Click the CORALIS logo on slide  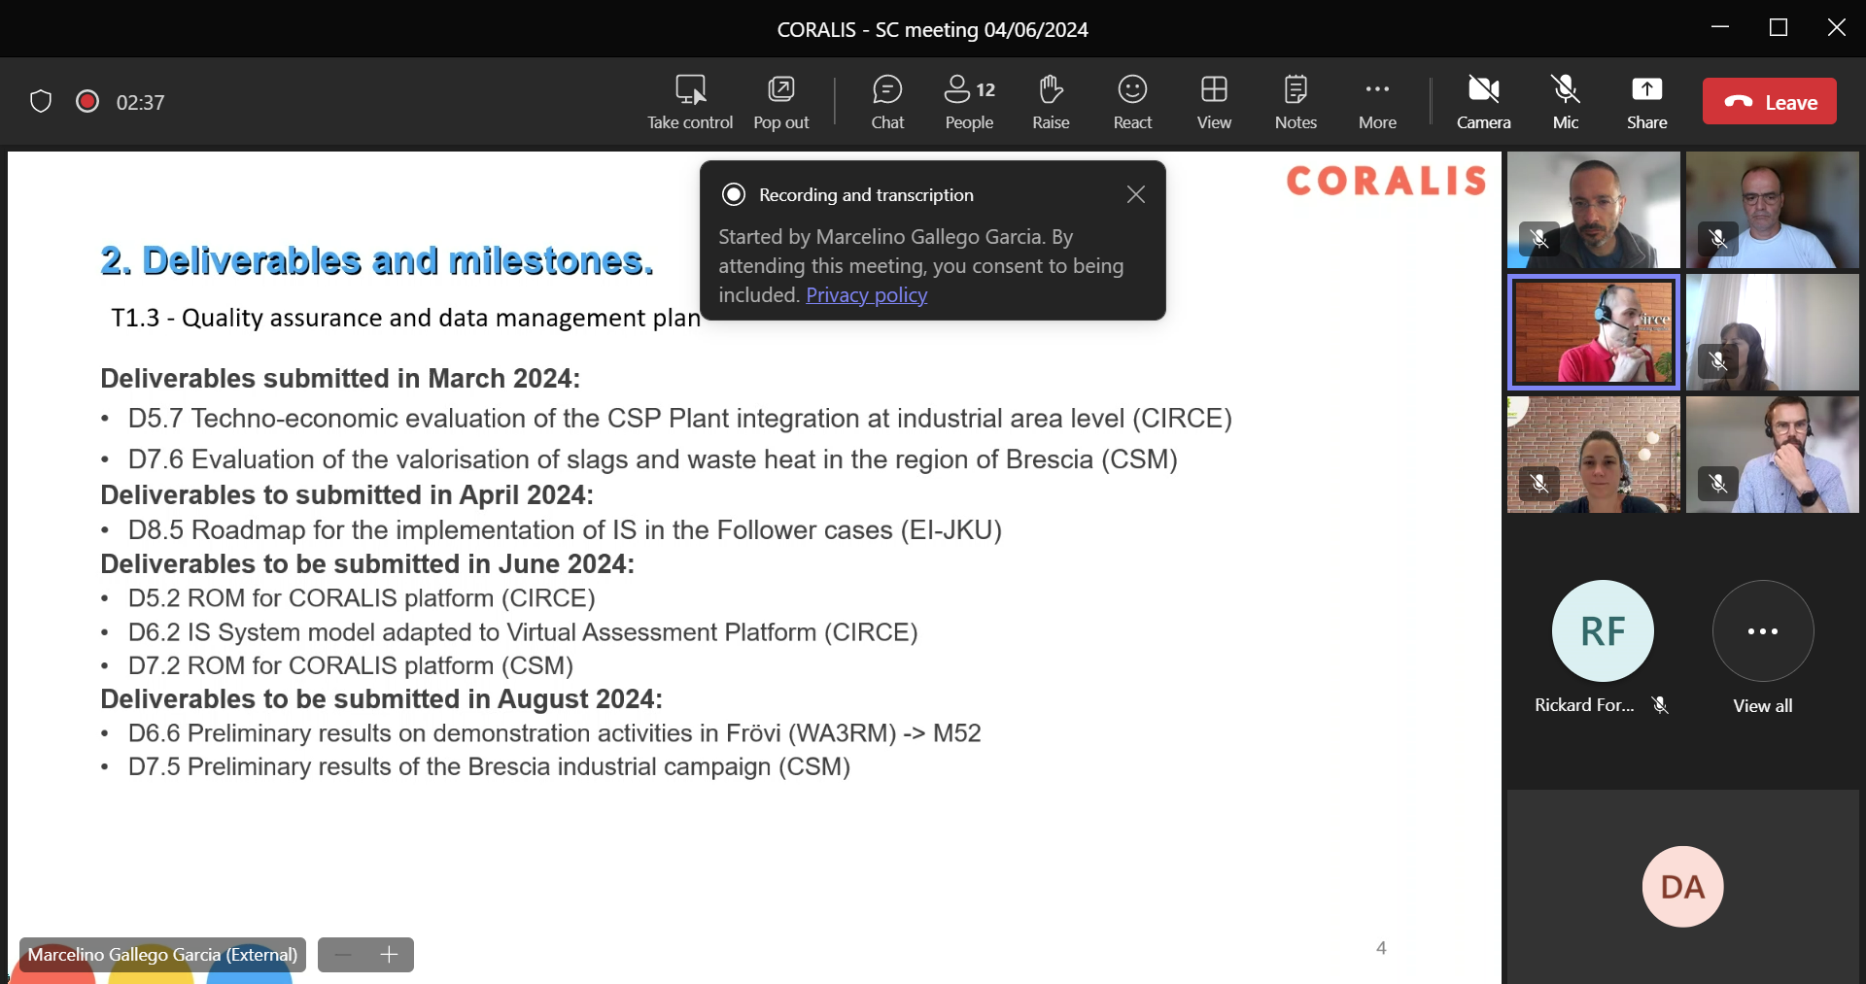(1387, 181)
